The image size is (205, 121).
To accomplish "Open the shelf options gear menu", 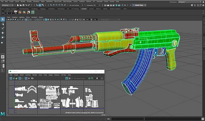I will [x=3, y=13].
